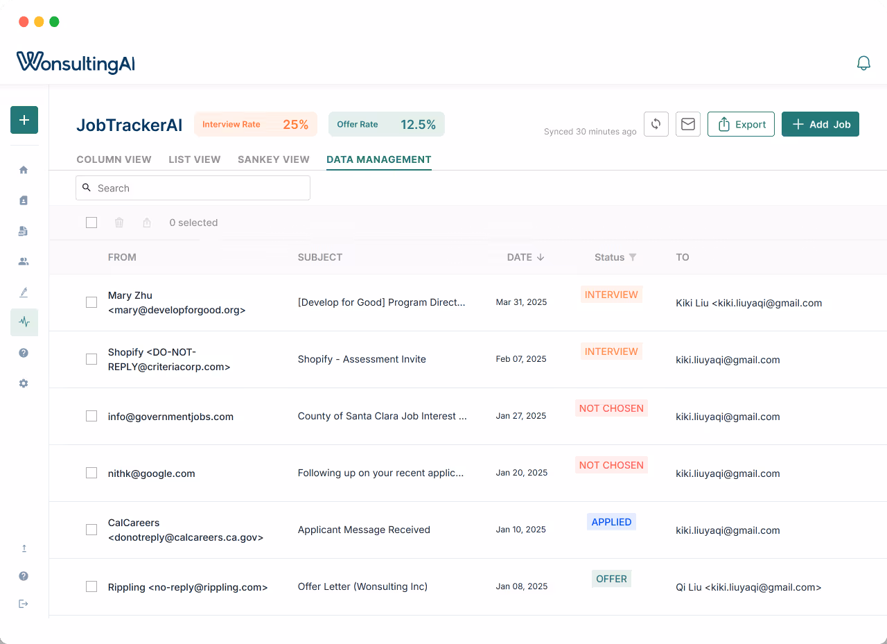Open the notification bell
This screenshot has height=644, width=887.
pyautogui.click(x=863, y=62)
